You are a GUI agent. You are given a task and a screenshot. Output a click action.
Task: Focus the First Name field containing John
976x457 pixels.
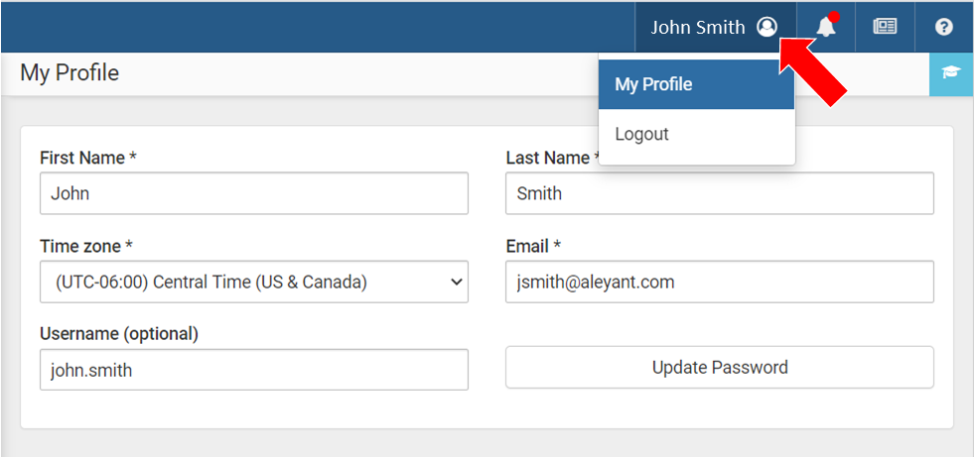[254, 193]
